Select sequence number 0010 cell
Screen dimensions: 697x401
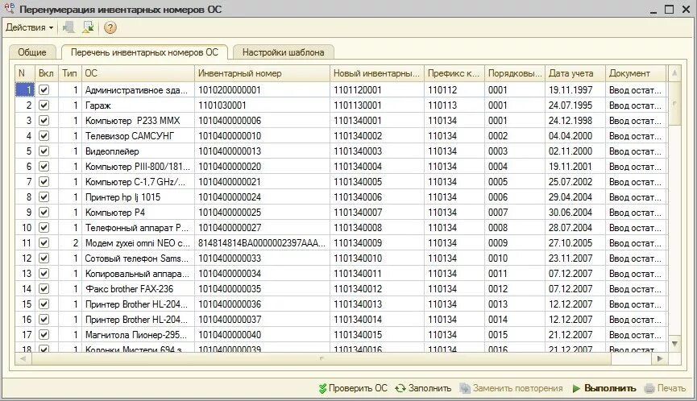(515, 258)
